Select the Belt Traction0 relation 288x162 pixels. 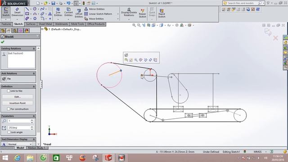[x=16, y=54]
